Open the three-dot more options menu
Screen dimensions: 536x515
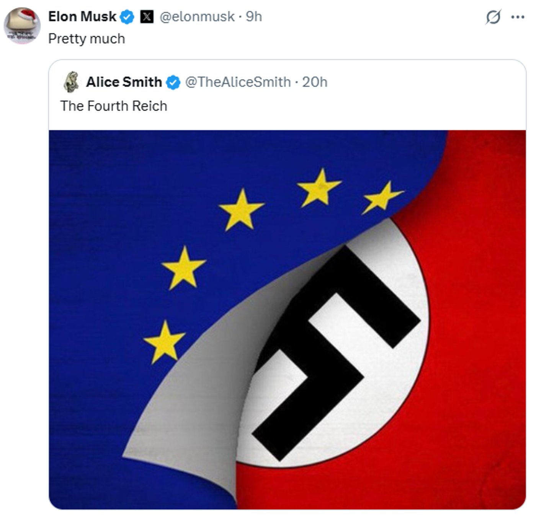518,17
